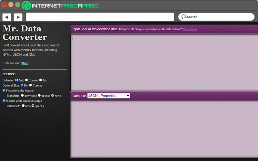Image resolution: width=258 pixels, height=161 pixels.
Task: Open the Output as format dropdown
Action: point(109,96)
